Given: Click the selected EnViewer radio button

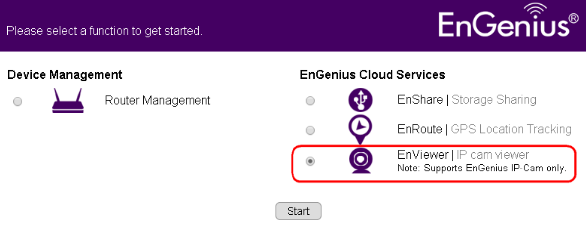Looking at the screenshot, I should pos(310,161).
